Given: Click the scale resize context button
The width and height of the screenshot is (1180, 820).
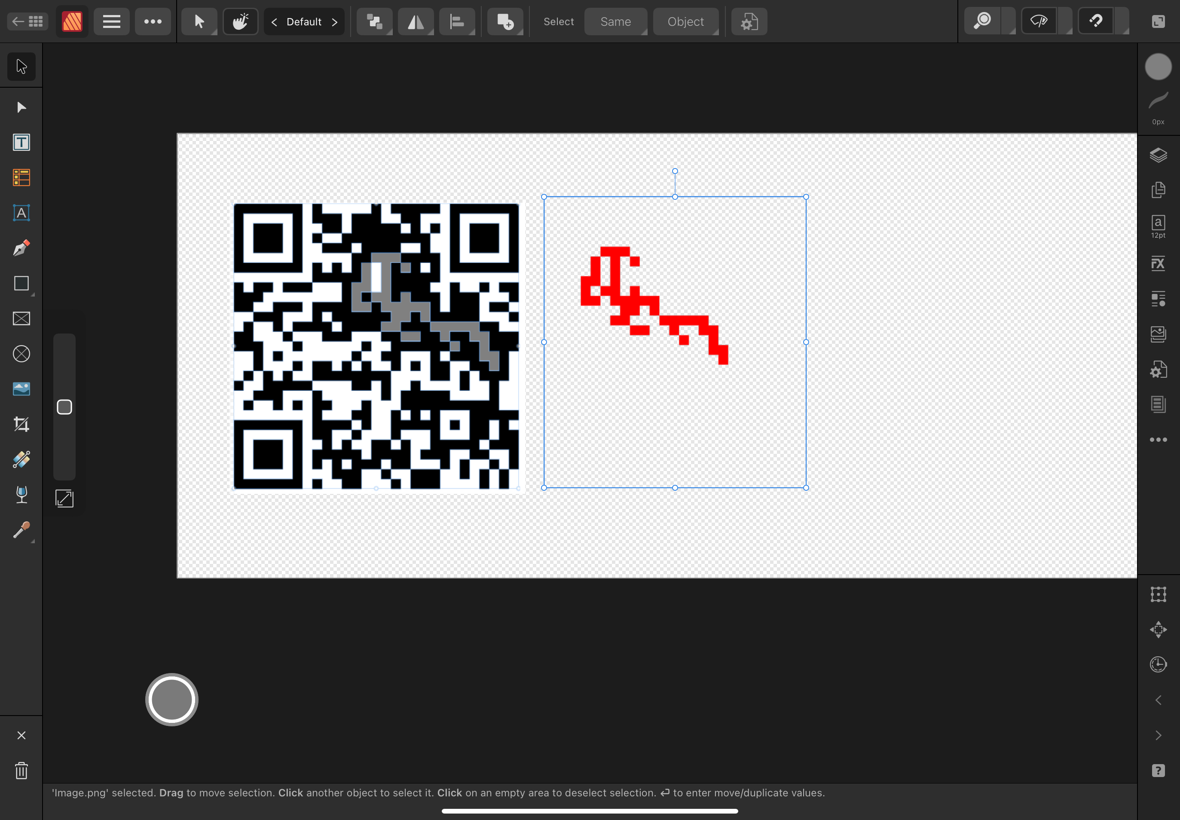Looking at the screenshot, I should [64, 499].
